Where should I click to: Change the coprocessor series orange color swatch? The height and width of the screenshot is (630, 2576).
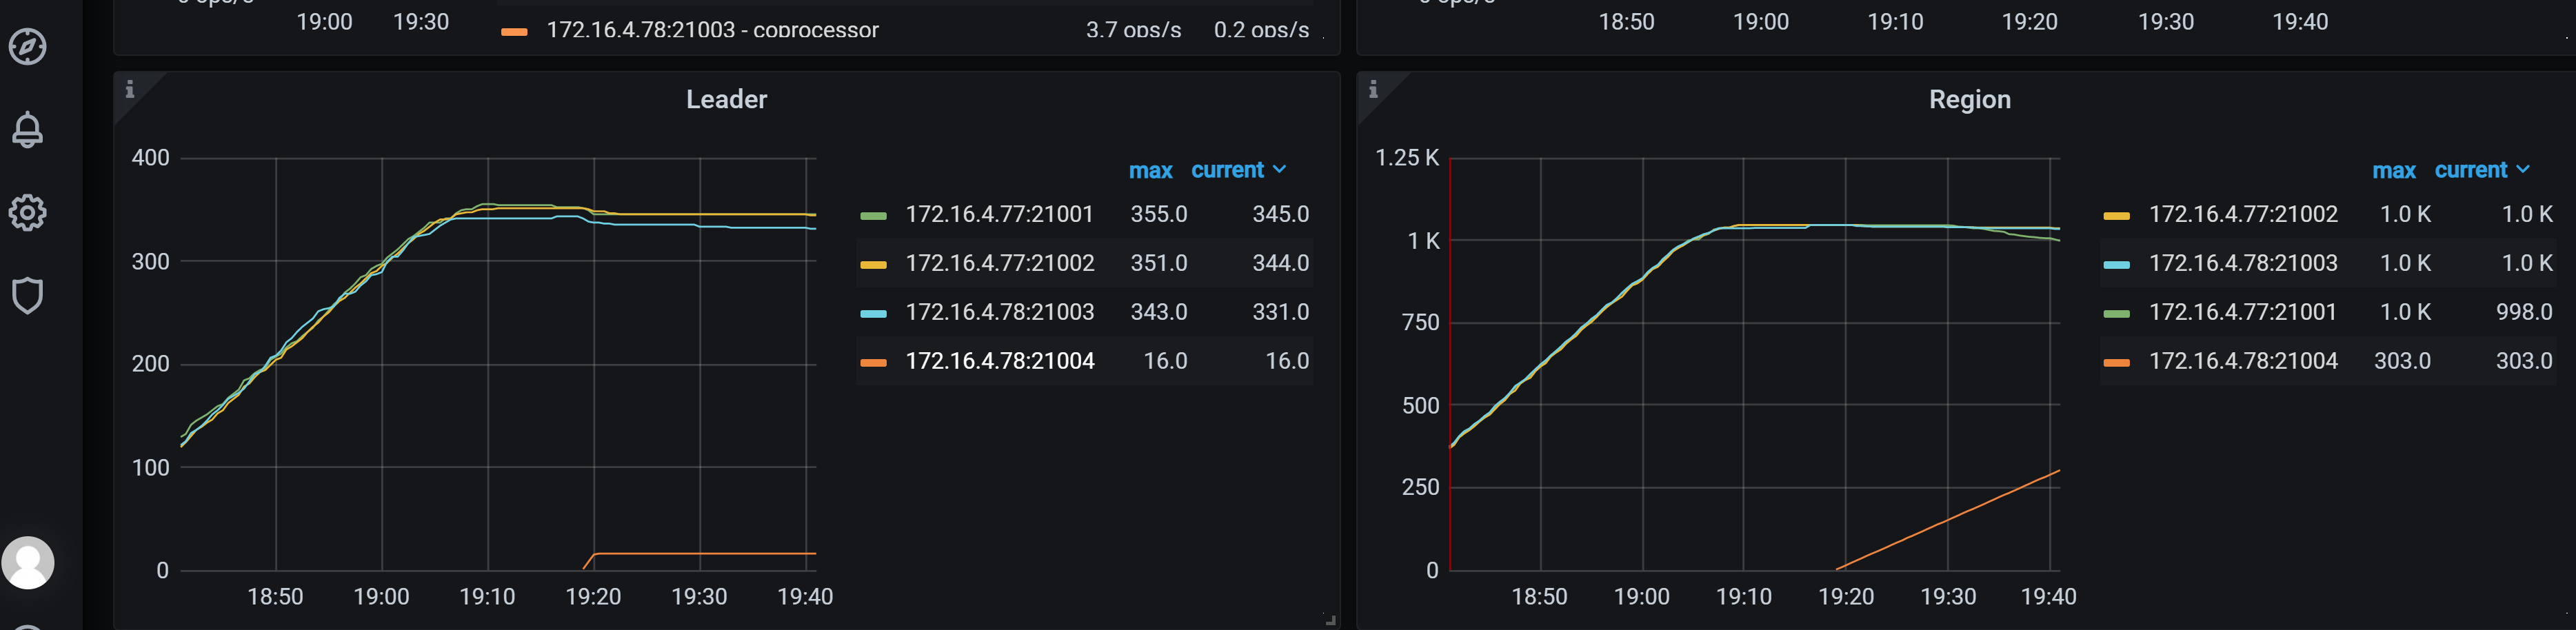514,32
